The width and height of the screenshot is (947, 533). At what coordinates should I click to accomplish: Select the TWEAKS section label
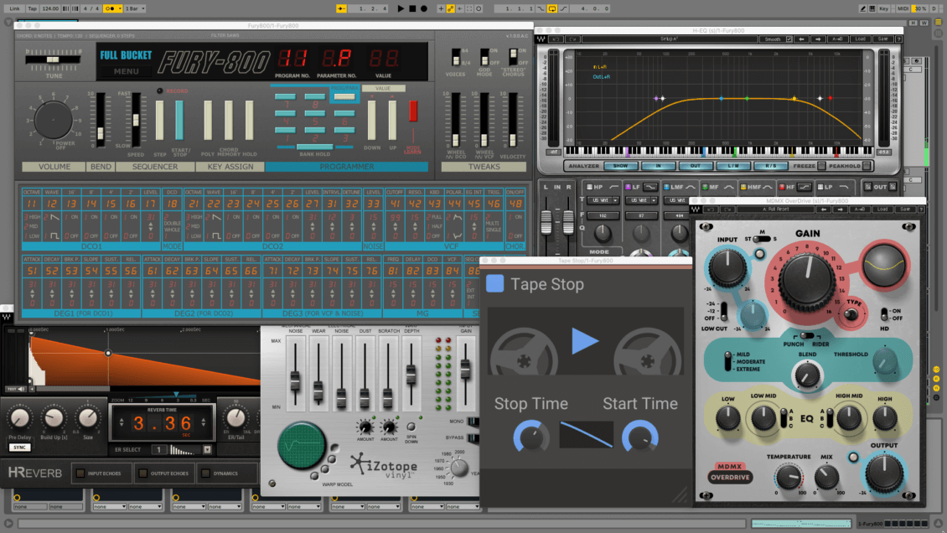click(484, 167)
